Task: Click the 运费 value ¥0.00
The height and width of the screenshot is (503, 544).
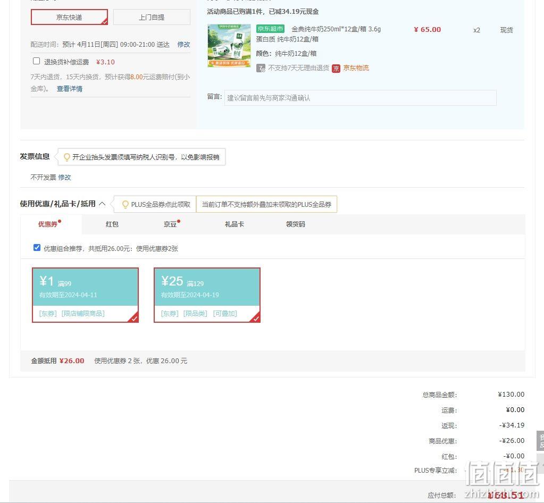Action: 515,410
